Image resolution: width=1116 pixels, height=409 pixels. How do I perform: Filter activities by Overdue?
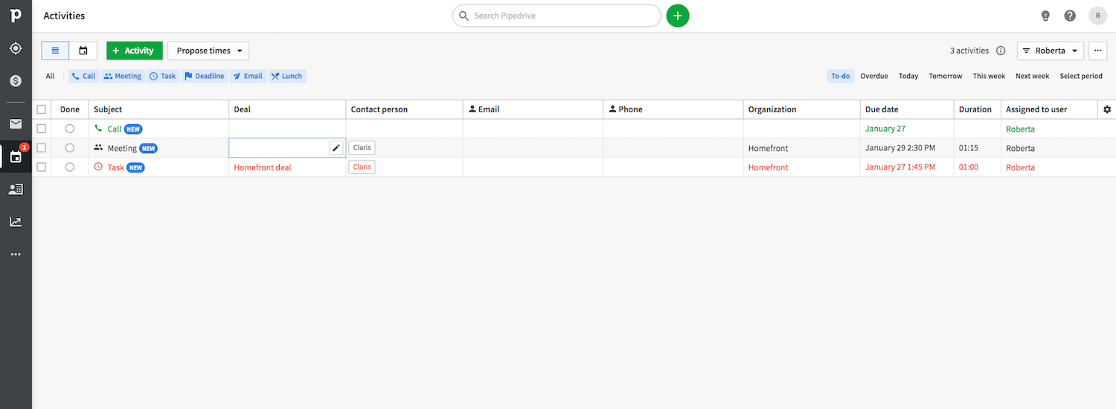(874, 76)
